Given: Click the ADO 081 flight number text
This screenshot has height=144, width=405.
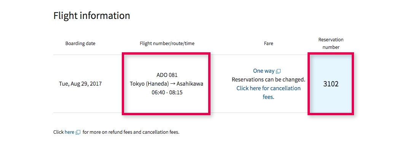Looking at the screenshot, I should [x=167, y=75].
